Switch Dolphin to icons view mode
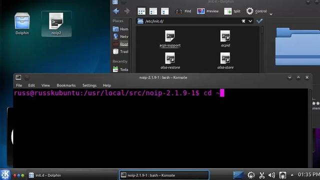Viewport: 320px width, 180px height. point(141,11)
